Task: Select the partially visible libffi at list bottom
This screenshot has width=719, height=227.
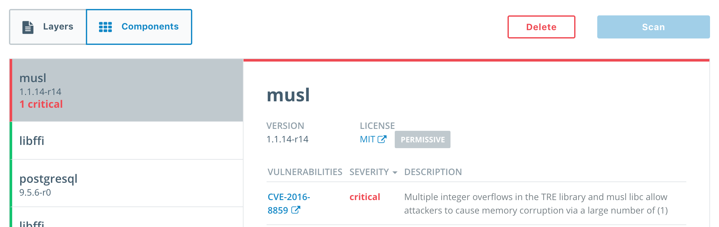Action: 127,221
